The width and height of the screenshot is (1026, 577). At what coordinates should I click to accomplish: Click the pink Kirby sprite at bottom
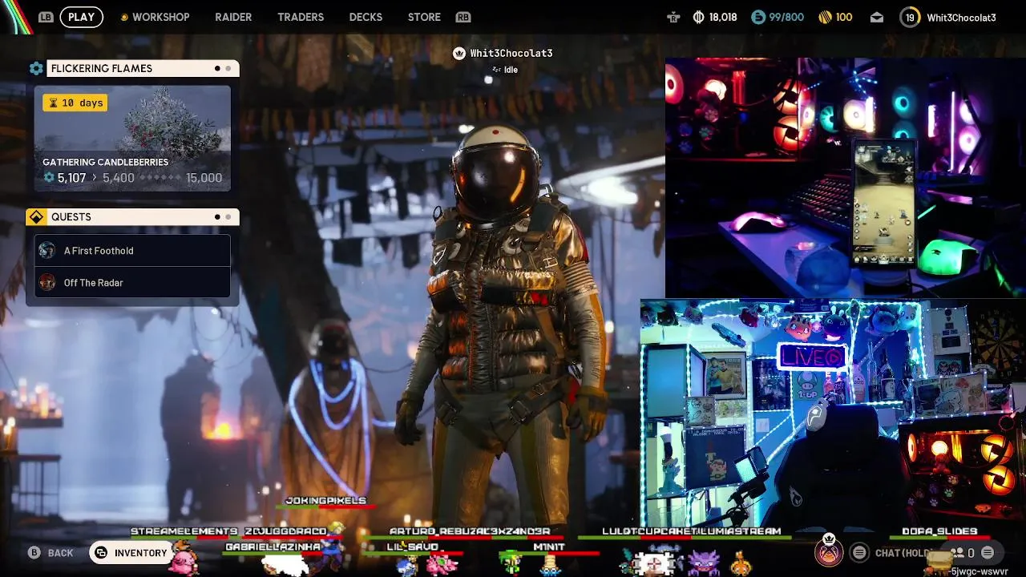[x=184, y=559]
